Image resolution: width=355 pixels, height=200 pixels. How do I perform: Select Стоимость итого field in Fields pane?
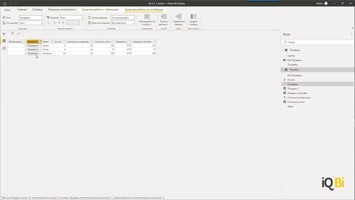click(296, 102)
